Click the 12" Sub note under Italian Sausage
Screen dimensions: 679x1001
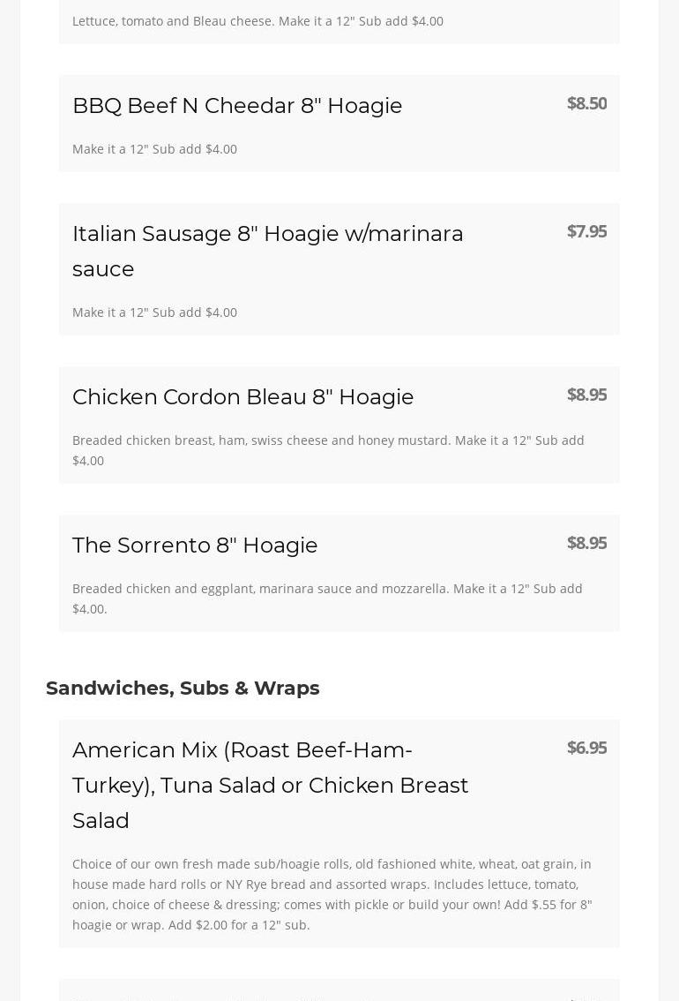(154, 312)
